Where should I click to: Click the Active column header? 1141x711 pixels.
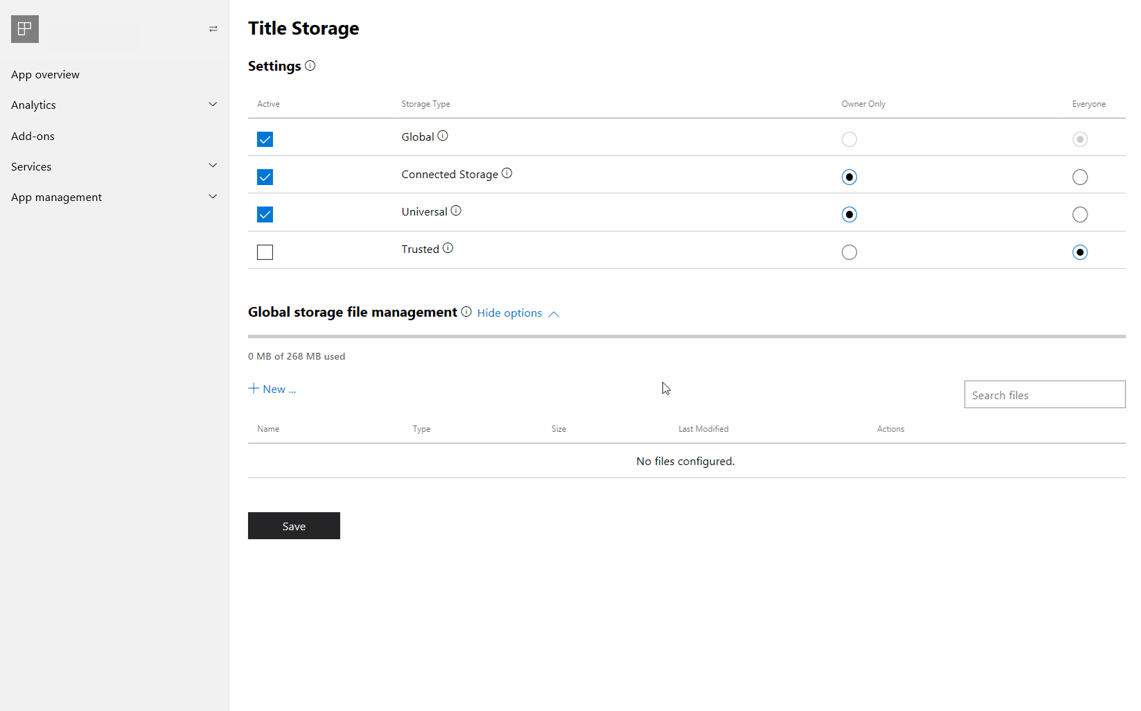click(268, 104)
